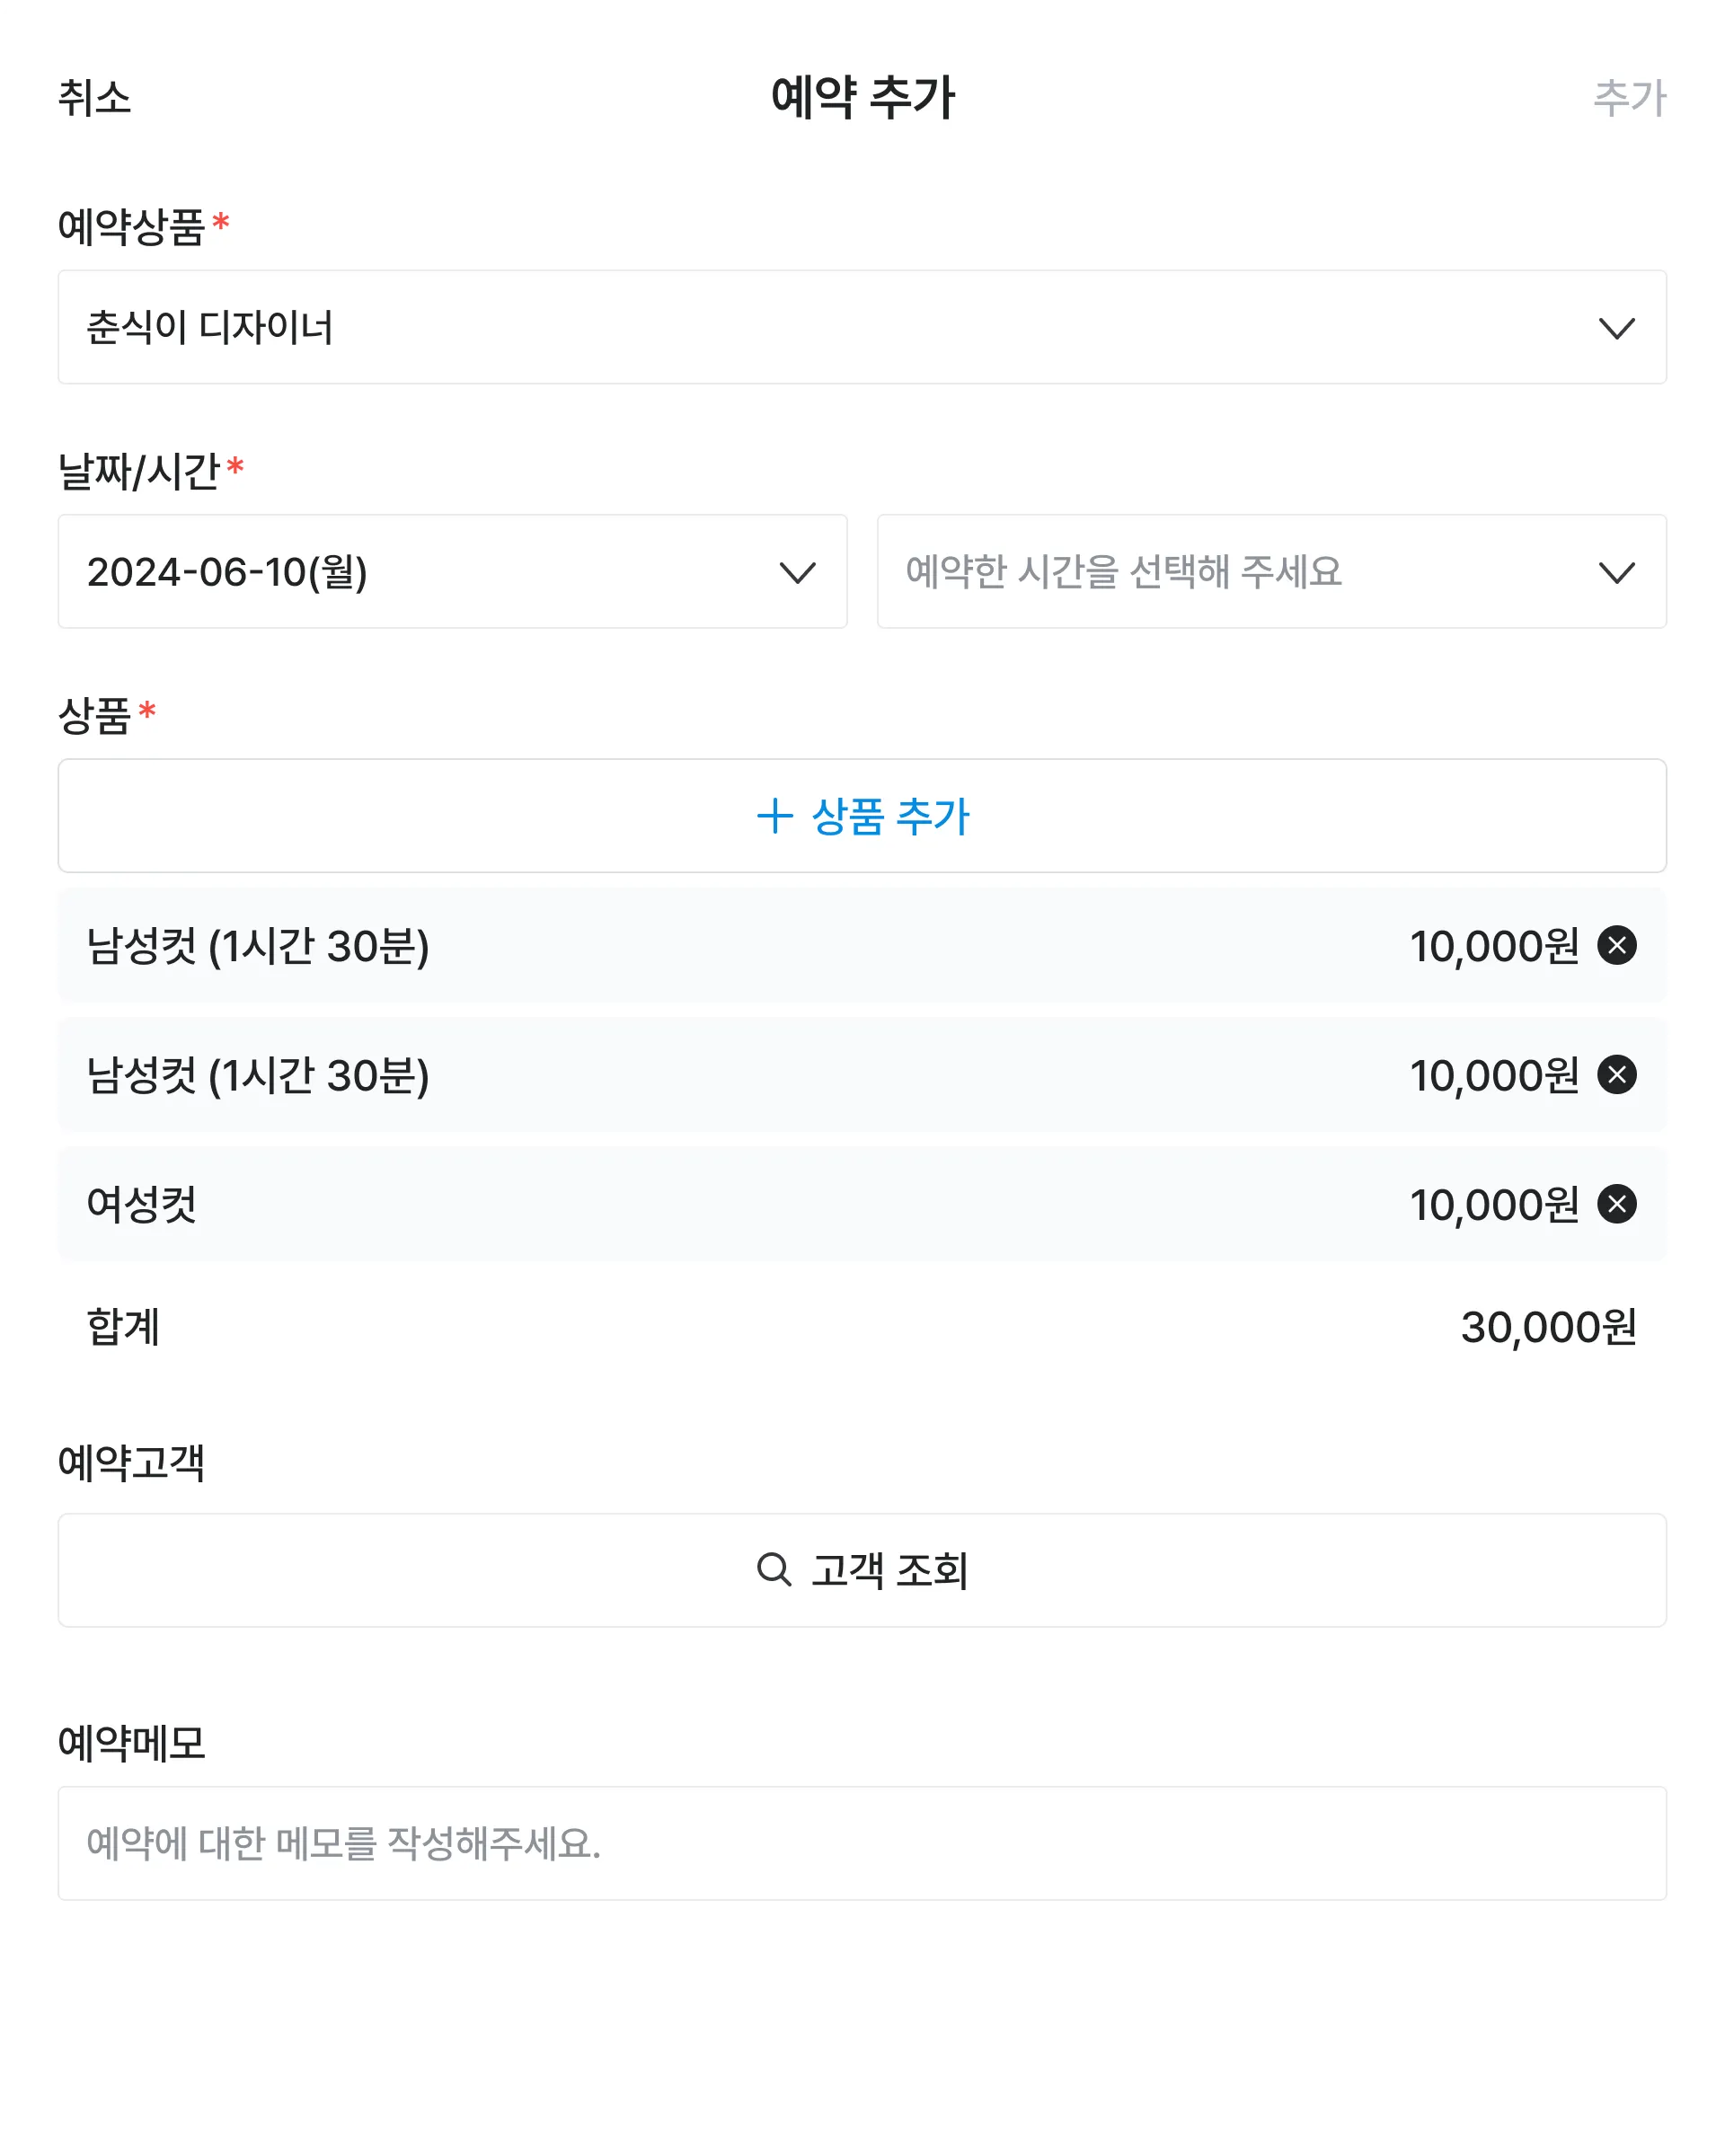Click the chevron in the 예약상품 field

[1616, 328]
